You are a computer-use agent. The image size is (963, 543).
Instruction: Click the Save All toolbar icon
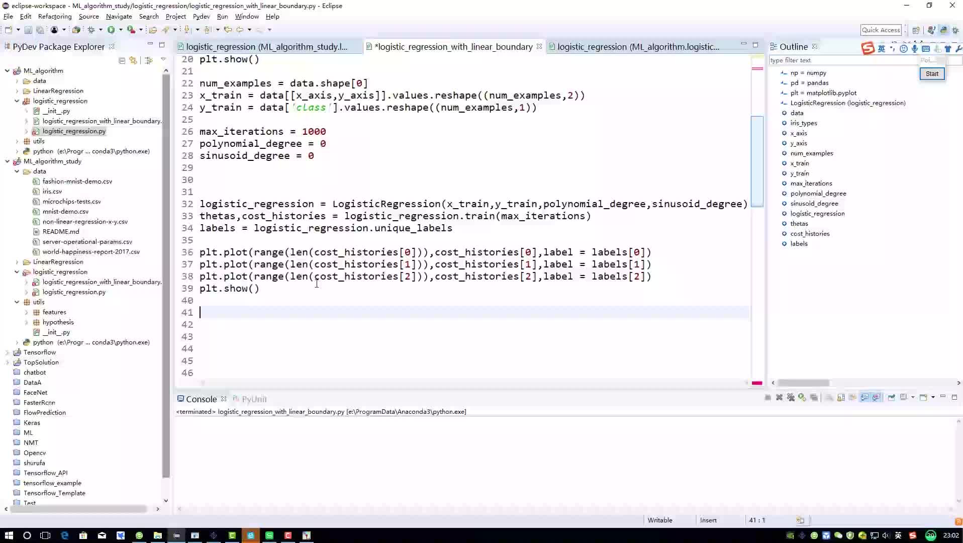point(40,30)
